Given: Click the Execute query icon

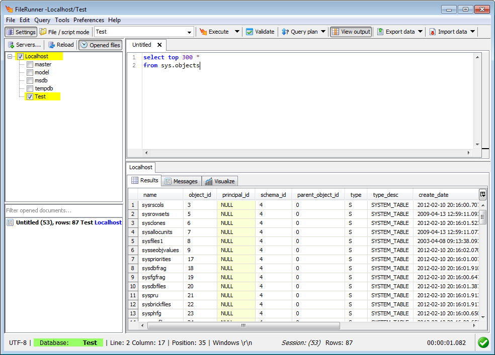Looking at the screenshot, I should 204,32.
